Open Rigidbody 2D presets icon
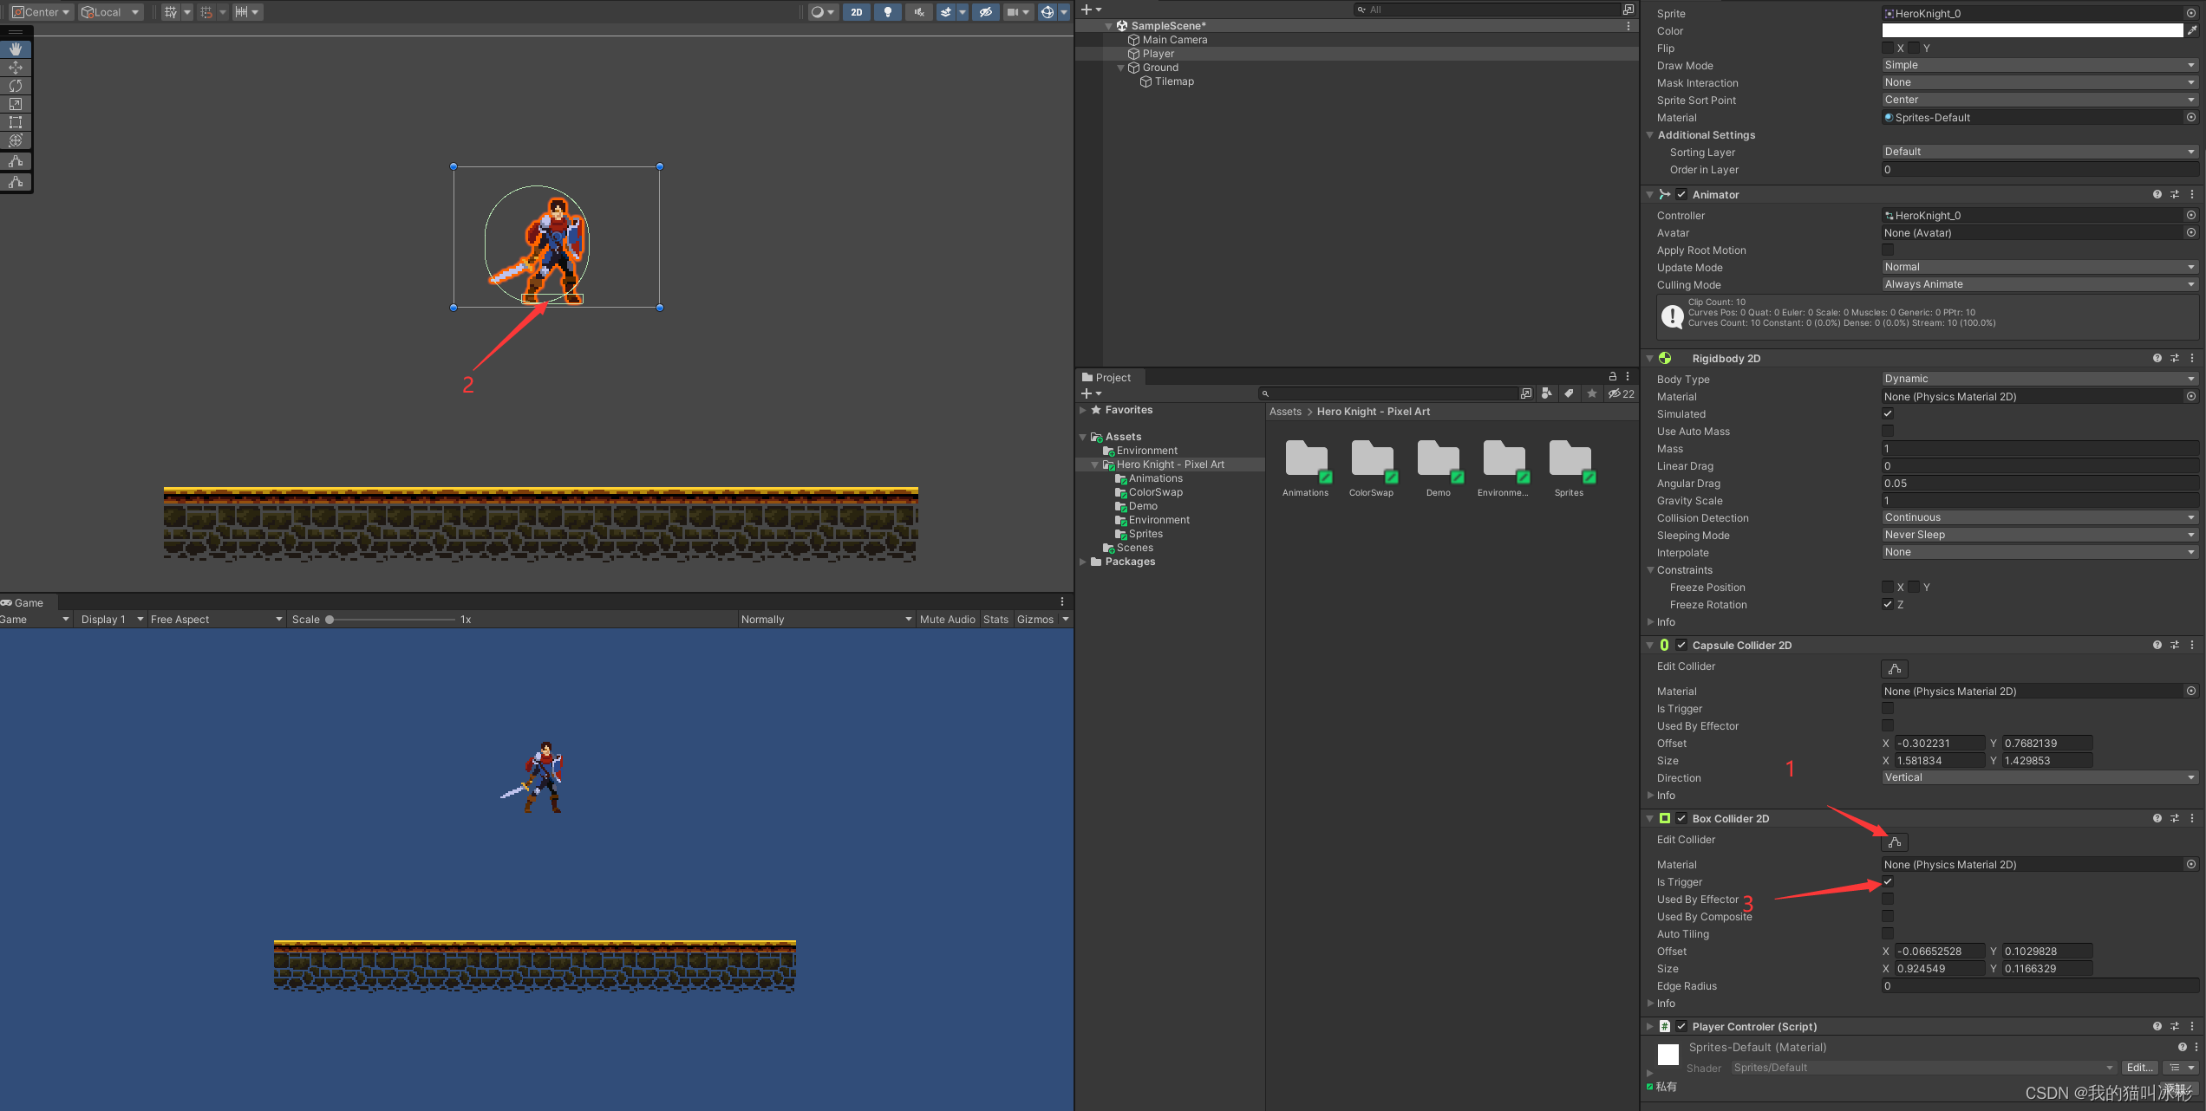Image resolution: width=2206 pixels, height=1111 pixels. coord(2175,359)
